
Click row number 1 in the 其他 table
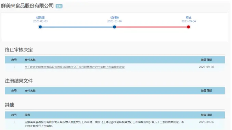(14, 122)
